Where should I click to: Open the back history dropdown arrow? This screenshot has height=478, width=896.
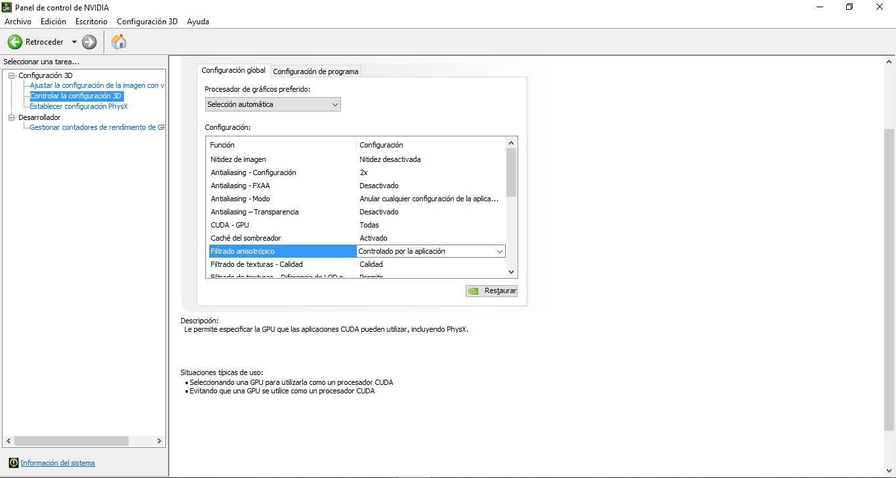[74, 42]
